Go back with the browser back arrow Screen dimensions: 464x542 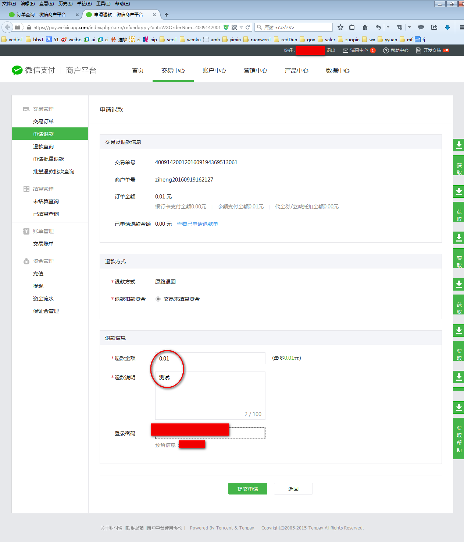tap(7, 27)
